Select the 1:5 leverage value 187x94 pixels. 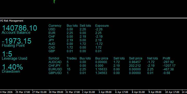7,54
